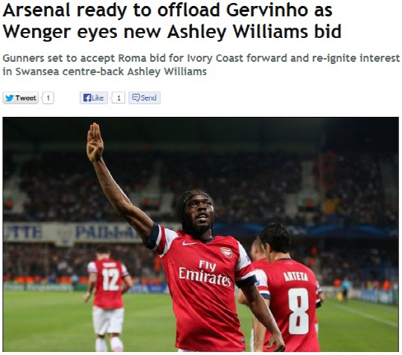Click the celebrating player's face in the photo
402x355 pixels.
199,212
